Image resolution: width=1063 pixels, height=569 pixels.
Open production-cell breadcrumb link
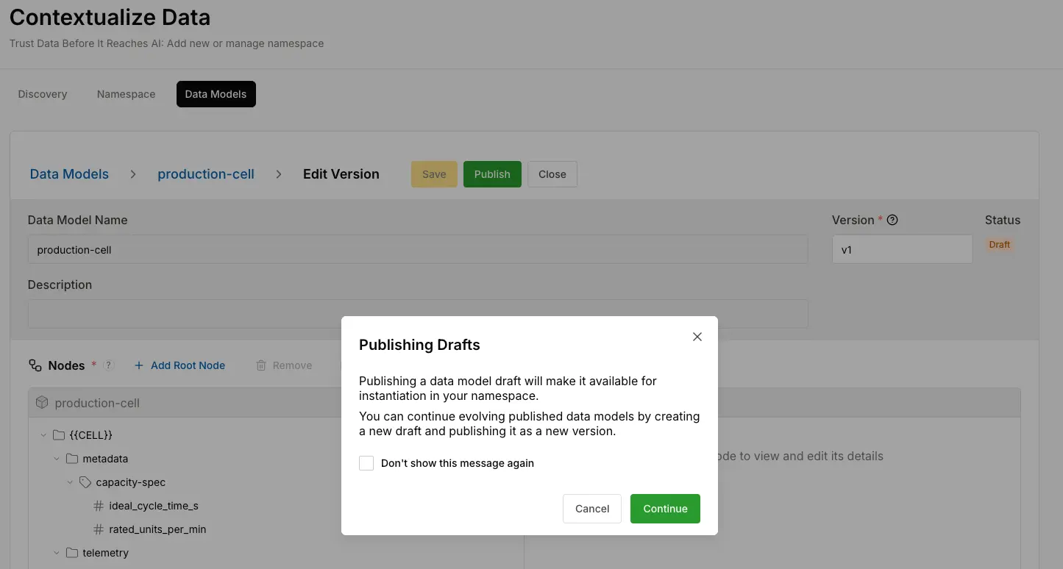click(x=206, y=174)
